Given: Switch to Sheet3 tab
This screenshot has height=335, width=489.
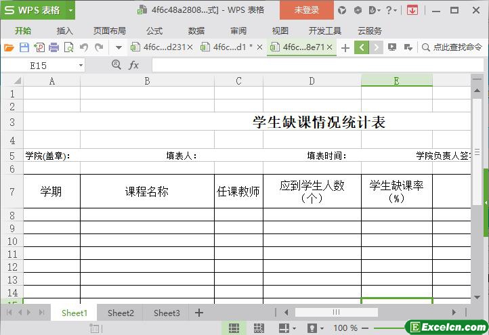Looking at the screenshot, I should point(167,313).
